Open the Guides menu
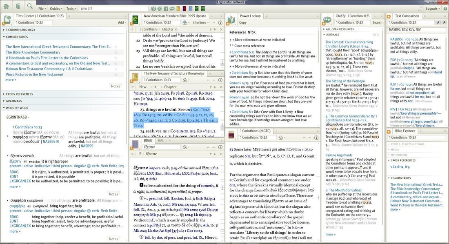 (x=56, y=9)
